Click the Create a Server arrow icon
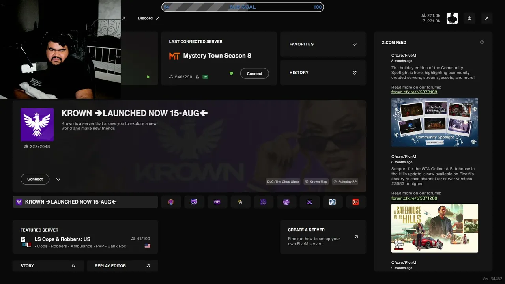505x284 pixels. point(356,237)
